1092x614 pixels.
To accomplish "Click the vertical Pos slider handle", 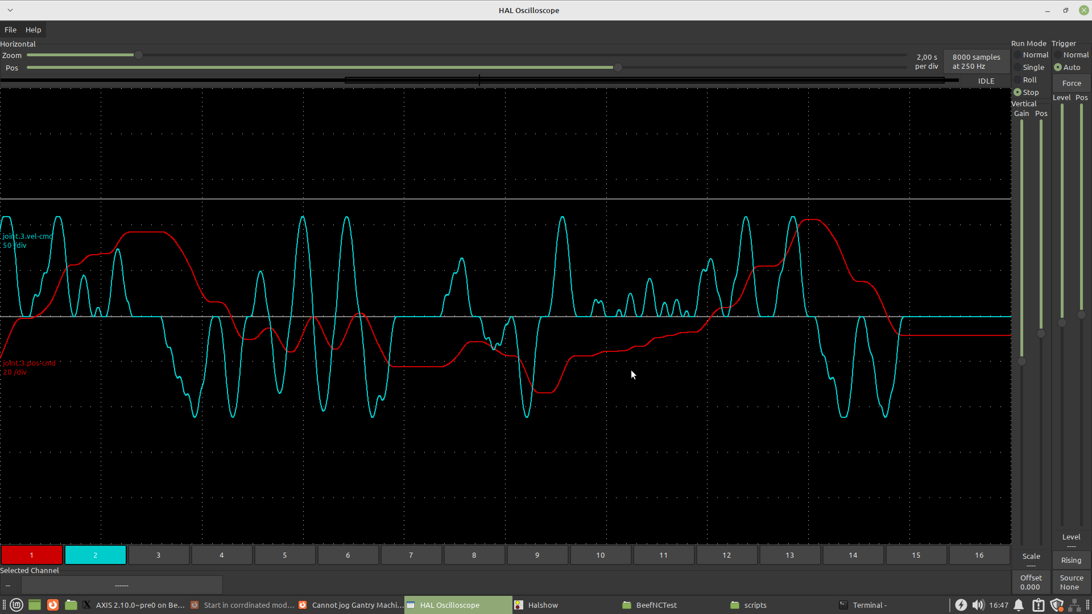I will [x=1041, y=334].
